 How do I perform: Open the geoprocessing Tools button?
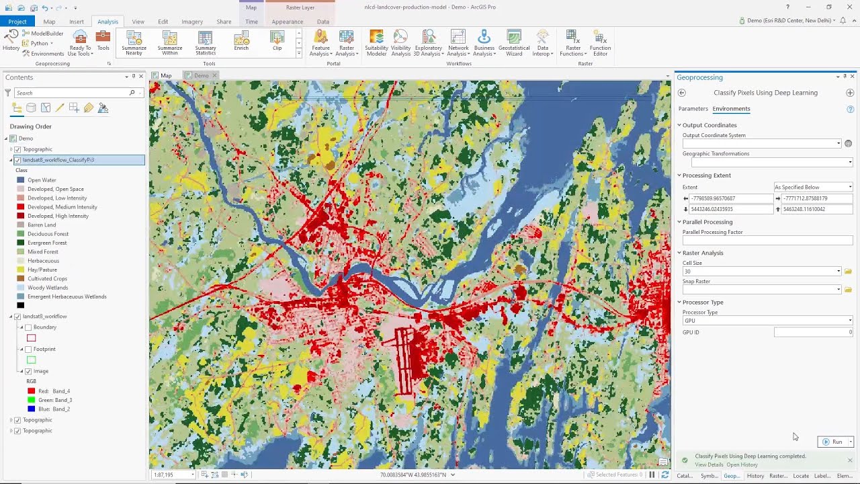103,40
